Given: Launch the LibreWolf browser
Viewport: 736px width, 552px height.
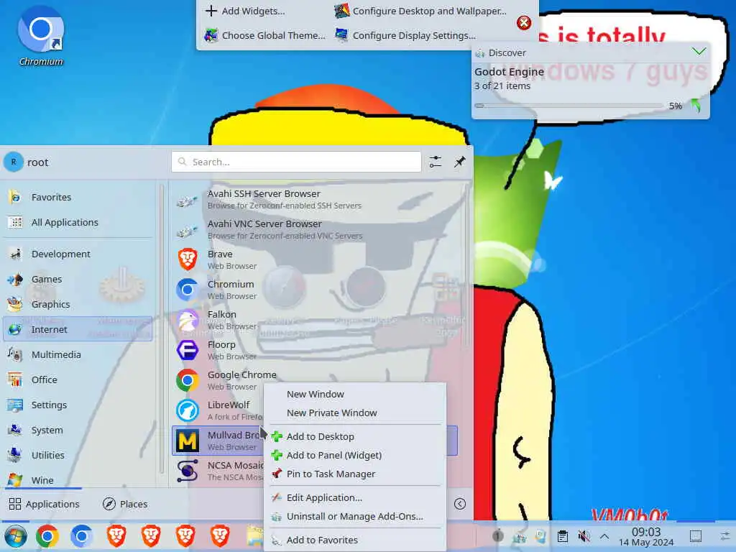Looking at the screenshot, I should [218, 410].
